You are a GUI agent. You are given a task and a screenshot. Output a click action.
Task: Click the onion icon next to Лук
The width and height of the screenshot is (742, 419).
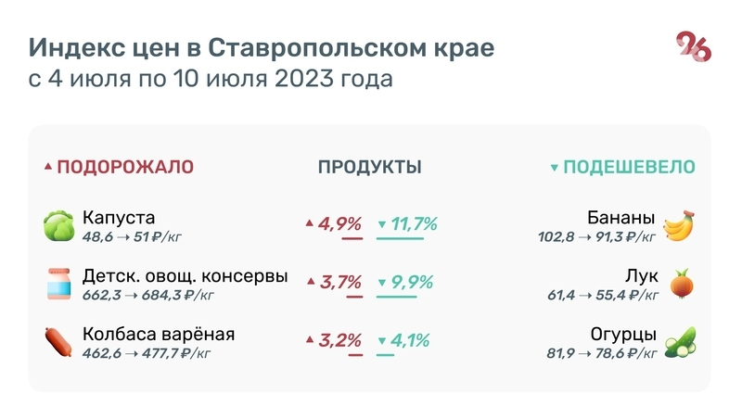pyautogui.click(x=682, y=285)
